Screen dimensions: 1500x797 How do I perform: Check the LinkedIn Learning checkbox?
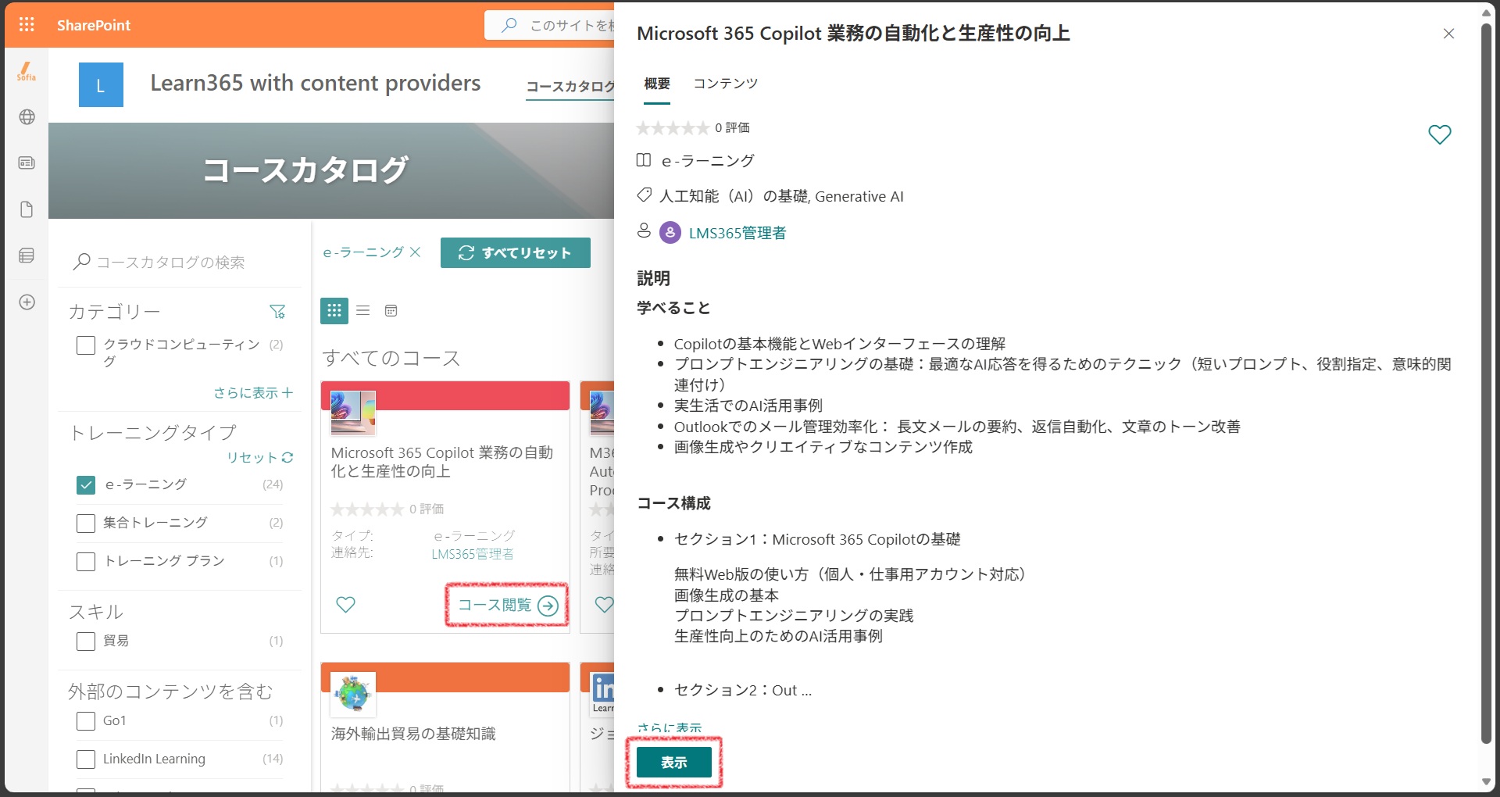click(86, 759)
